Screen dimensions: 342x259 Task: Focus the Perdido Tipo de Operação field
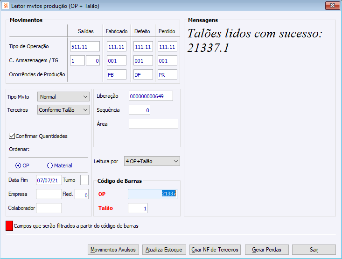[x=168, y=46]
